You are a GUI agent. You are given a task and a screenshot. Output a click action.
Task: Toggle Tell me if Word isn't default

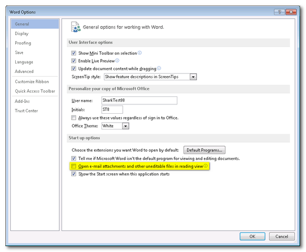point(74,158)
